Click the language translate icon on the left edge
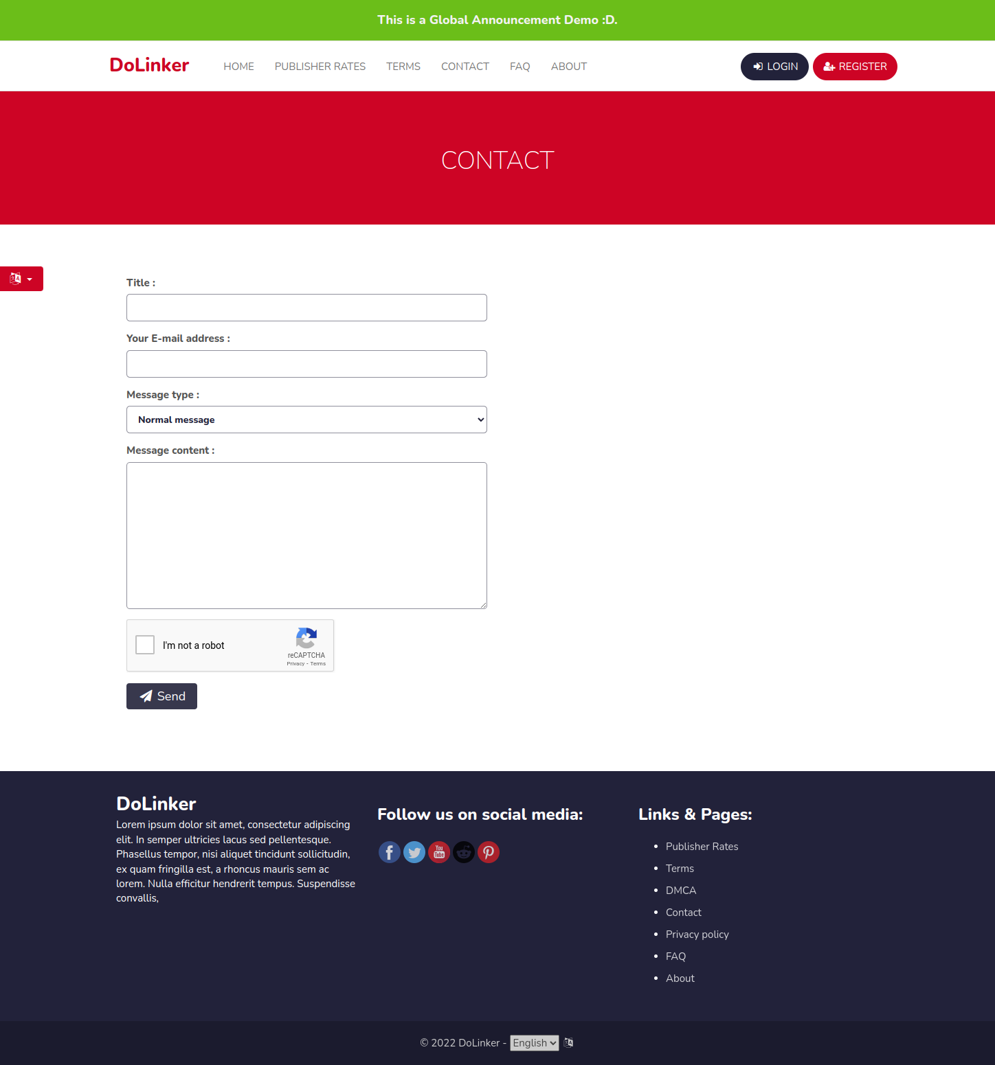 [x=16, y=279]
